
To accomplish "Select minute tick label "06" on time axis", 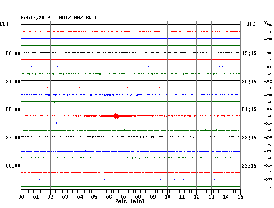I will (x=109, y=197).
